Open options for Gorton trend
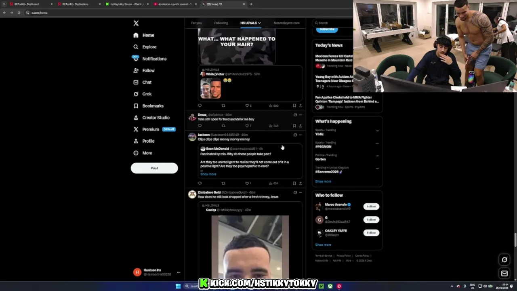 377,156
